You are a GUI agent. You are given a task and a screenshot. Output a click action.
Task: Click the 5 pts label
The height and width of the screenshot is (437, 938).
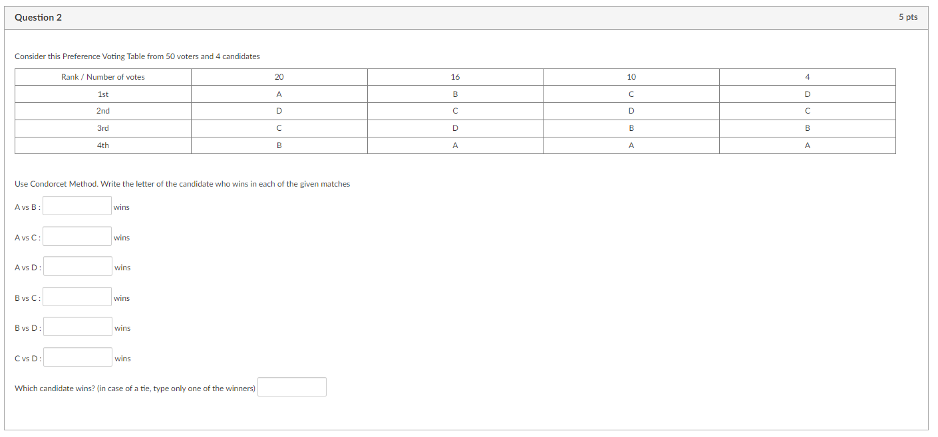(907, 17)
